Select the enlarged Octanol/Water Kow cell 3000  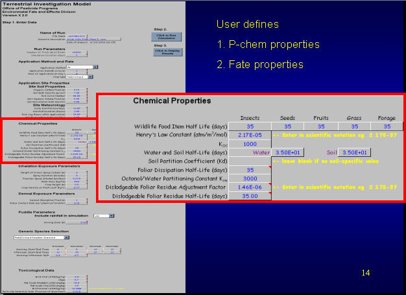click(250, 178)
